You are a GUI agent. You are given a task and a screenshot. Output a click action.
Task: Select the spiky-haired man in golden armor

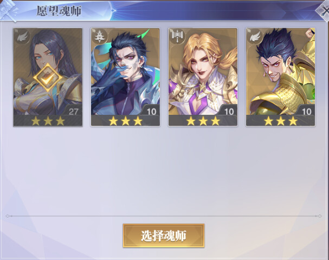tap(281, 77)
